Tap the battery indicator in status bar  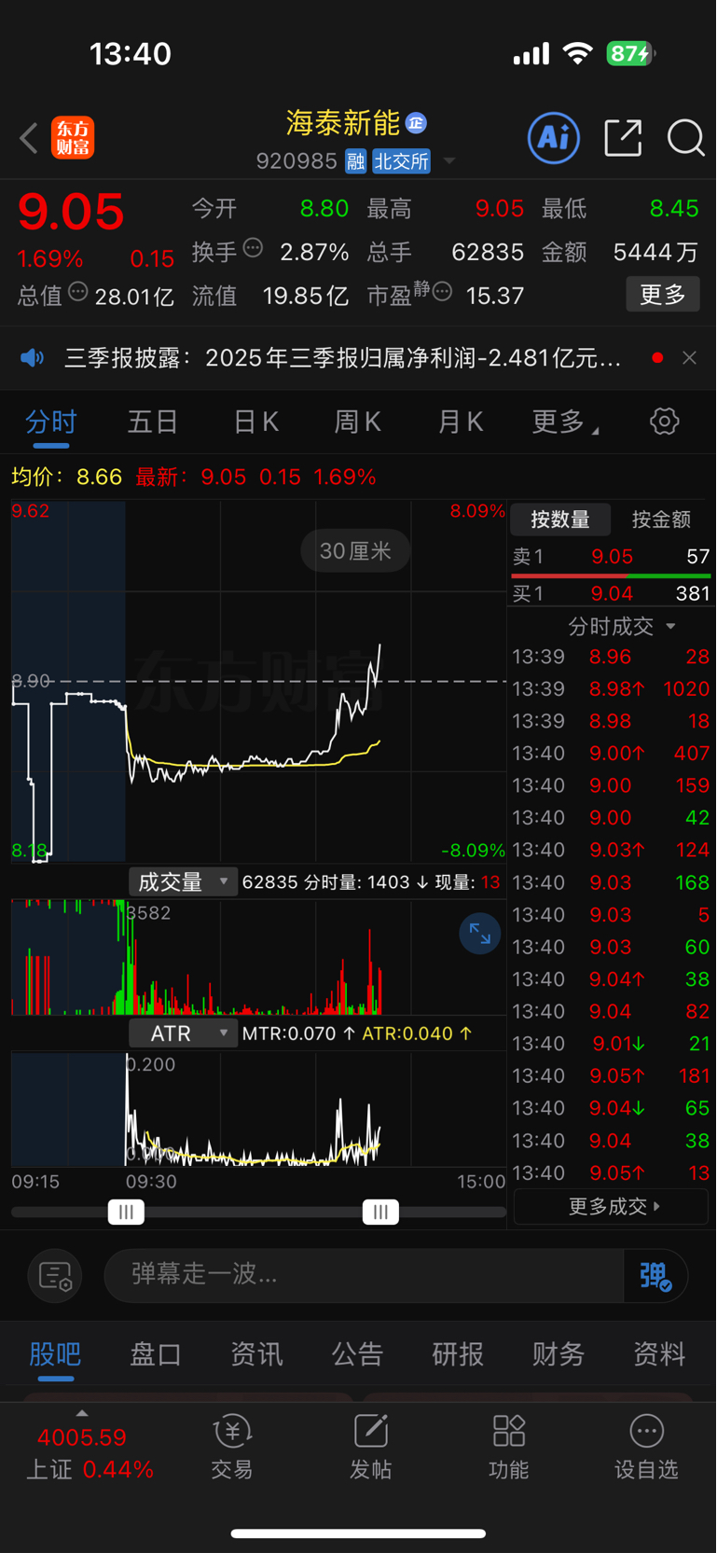tap(630, 54)
